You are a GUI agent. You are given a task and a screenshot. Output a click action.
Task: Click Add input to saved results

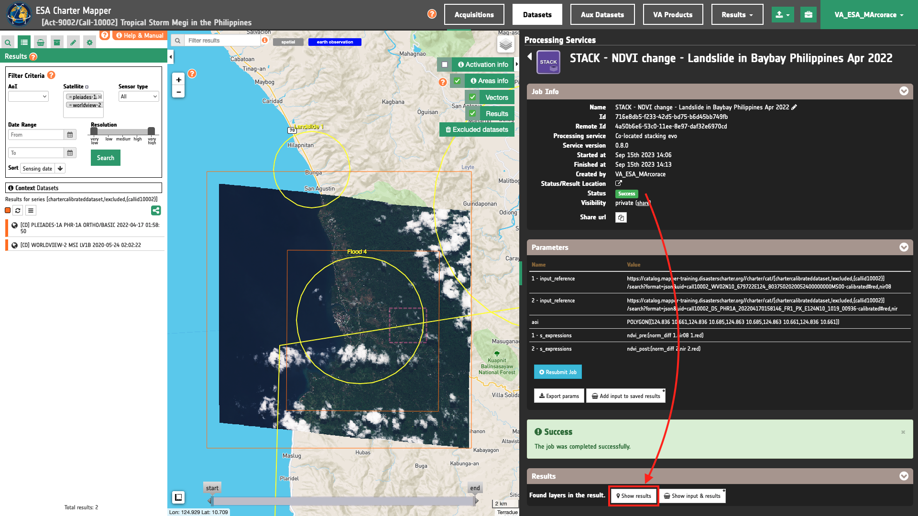tap(626, 396)
